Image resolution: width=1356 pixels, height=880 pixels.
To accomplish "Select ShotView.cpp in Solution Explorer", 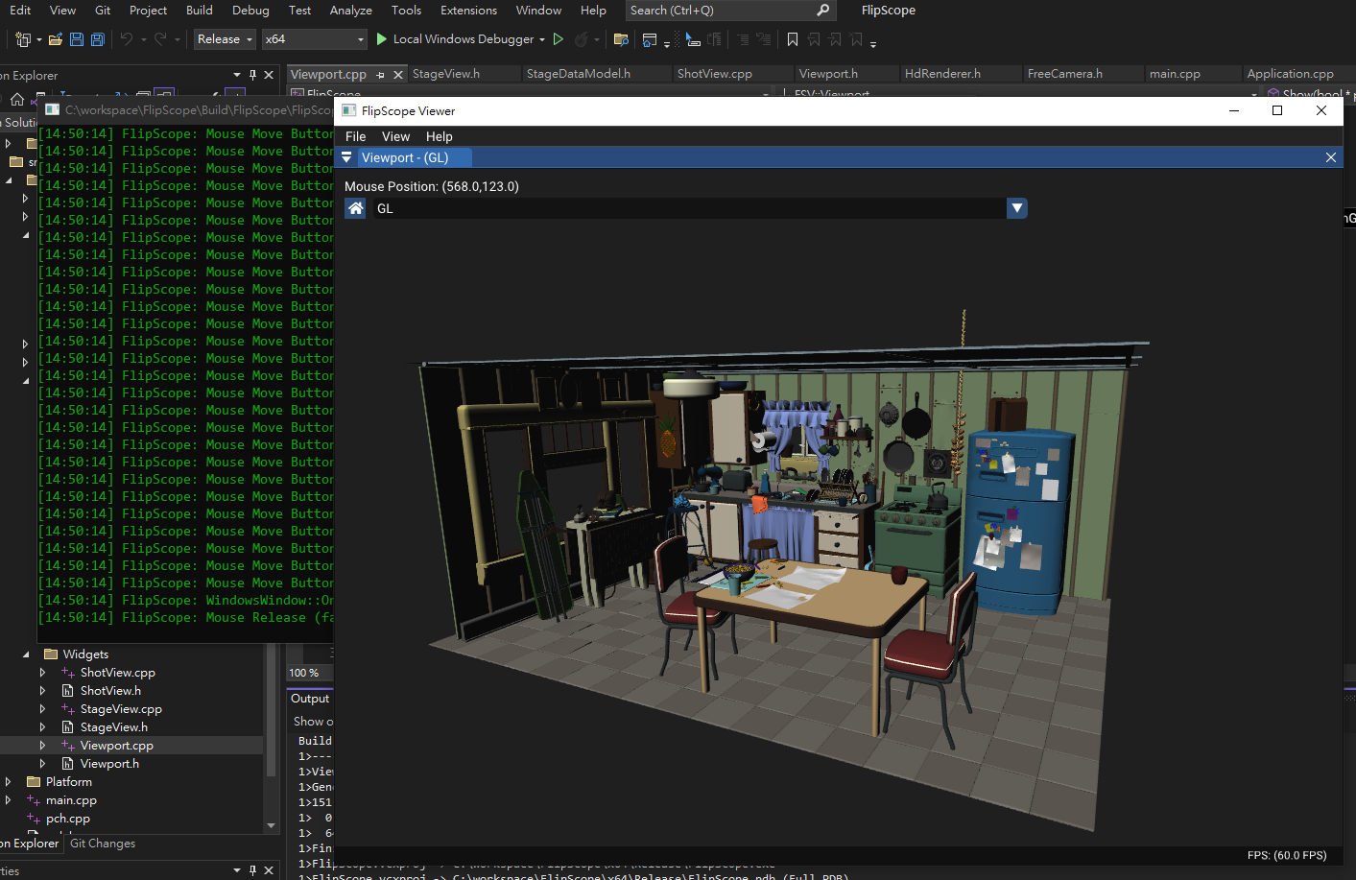I will tap(117, 673).
